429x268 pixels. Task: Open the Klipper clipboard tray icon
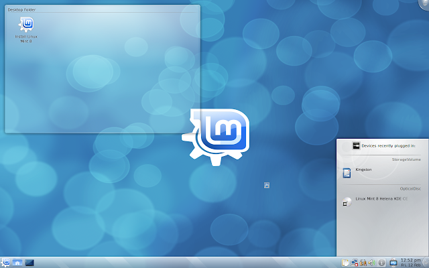point(345,263)
